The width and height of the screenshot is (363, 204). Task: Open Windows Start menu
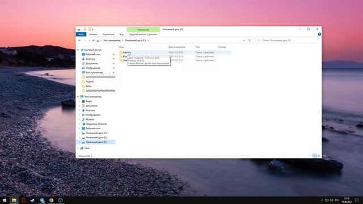point(5,200)
